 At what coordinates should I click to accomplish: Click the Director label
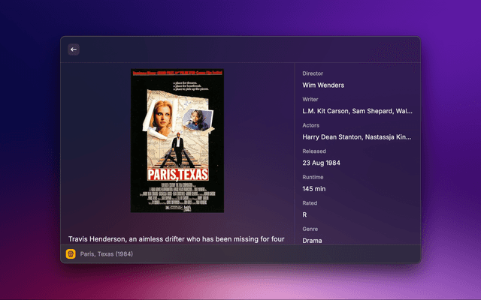coord(313,73)
